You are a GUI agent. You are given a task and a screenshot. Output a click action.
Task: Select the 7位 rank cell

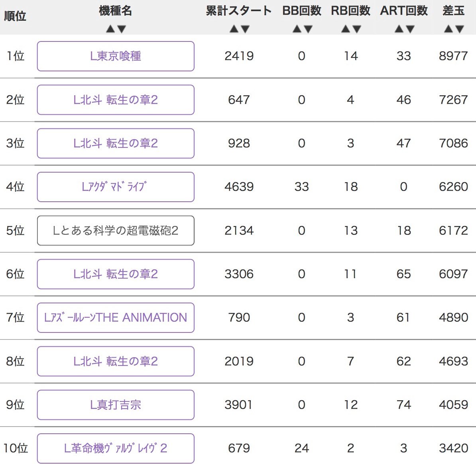16,318
